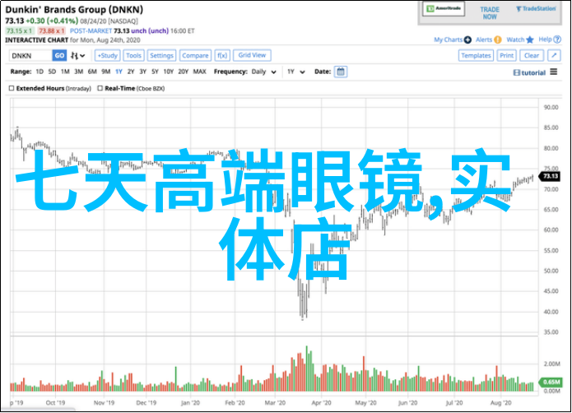This screenshot has width=572, height=413.
Task: Switch to Grid View
Action: 252,55
